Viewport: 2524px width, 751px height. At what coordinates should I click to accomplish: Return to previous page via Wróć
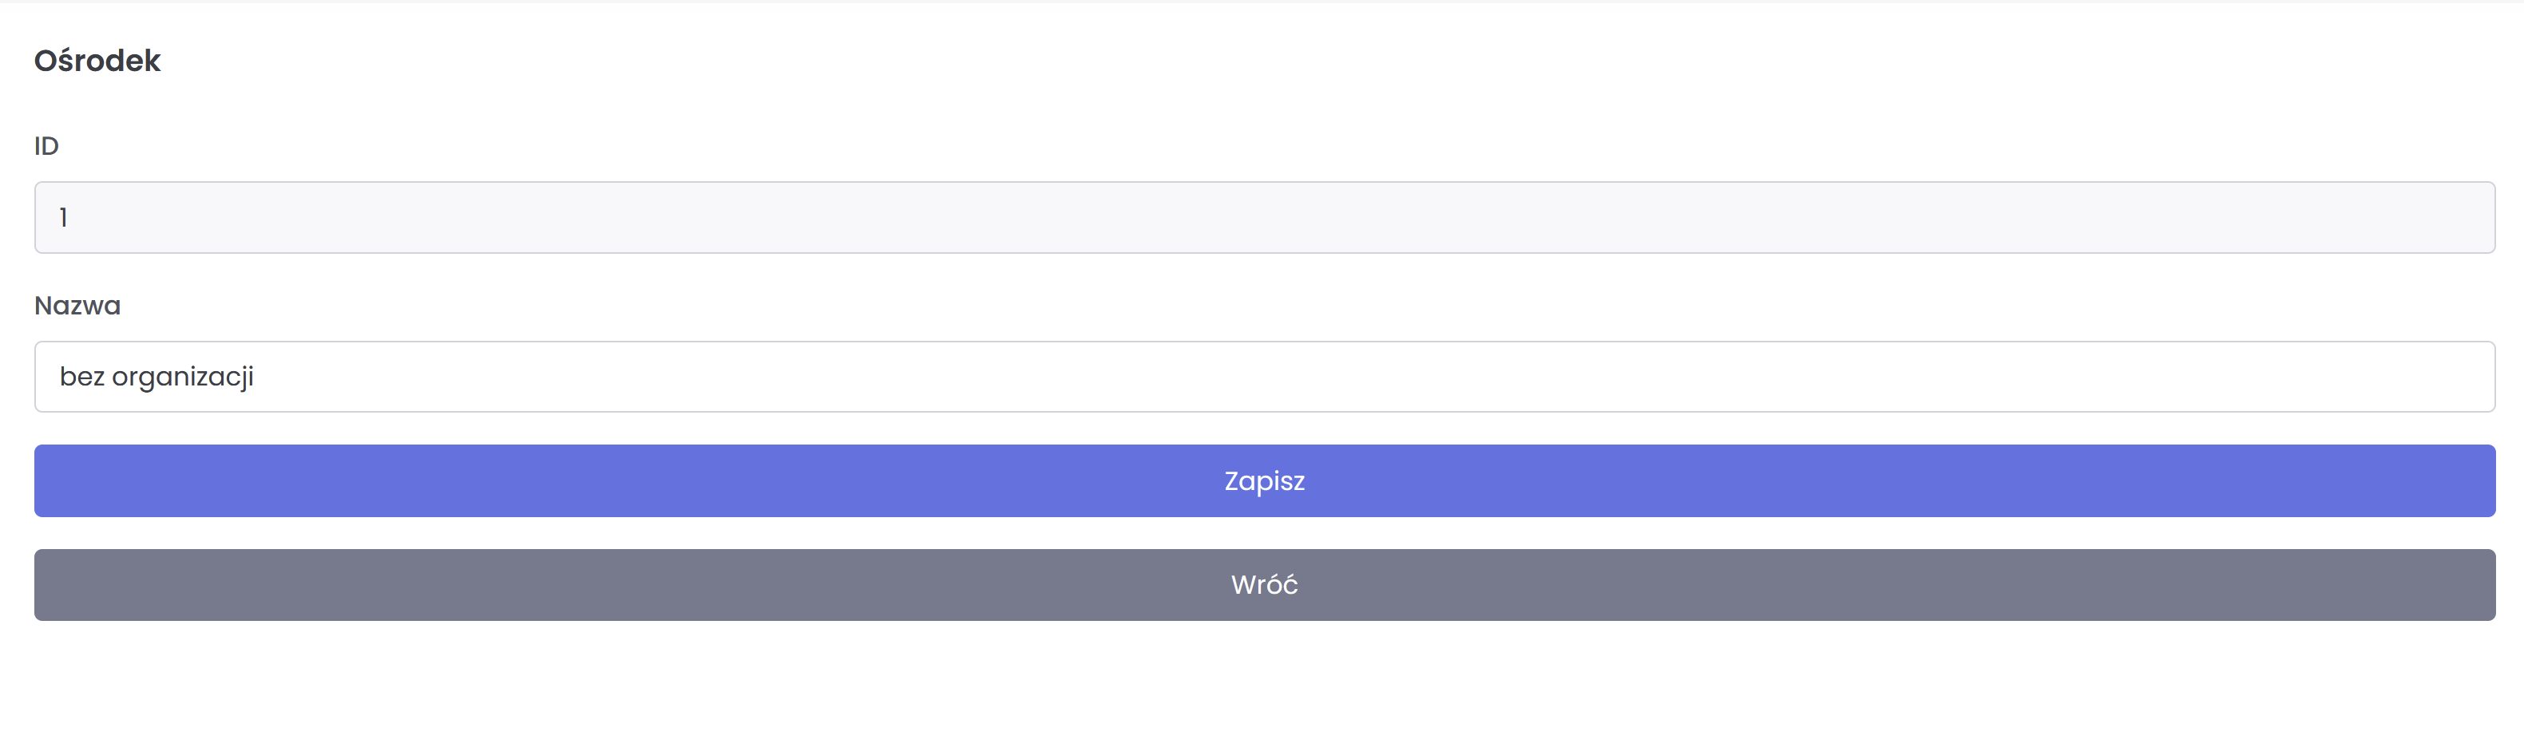[x=1264, y=584]
